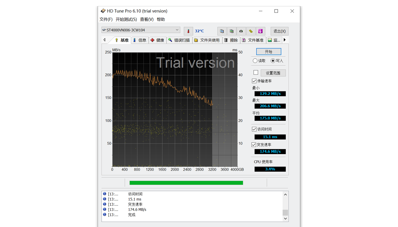Click the 175.0 MB/s average value
The image size is (398, 227).
(270, 118)
